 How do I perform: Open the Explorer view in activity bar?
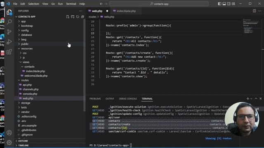[9, 12]
